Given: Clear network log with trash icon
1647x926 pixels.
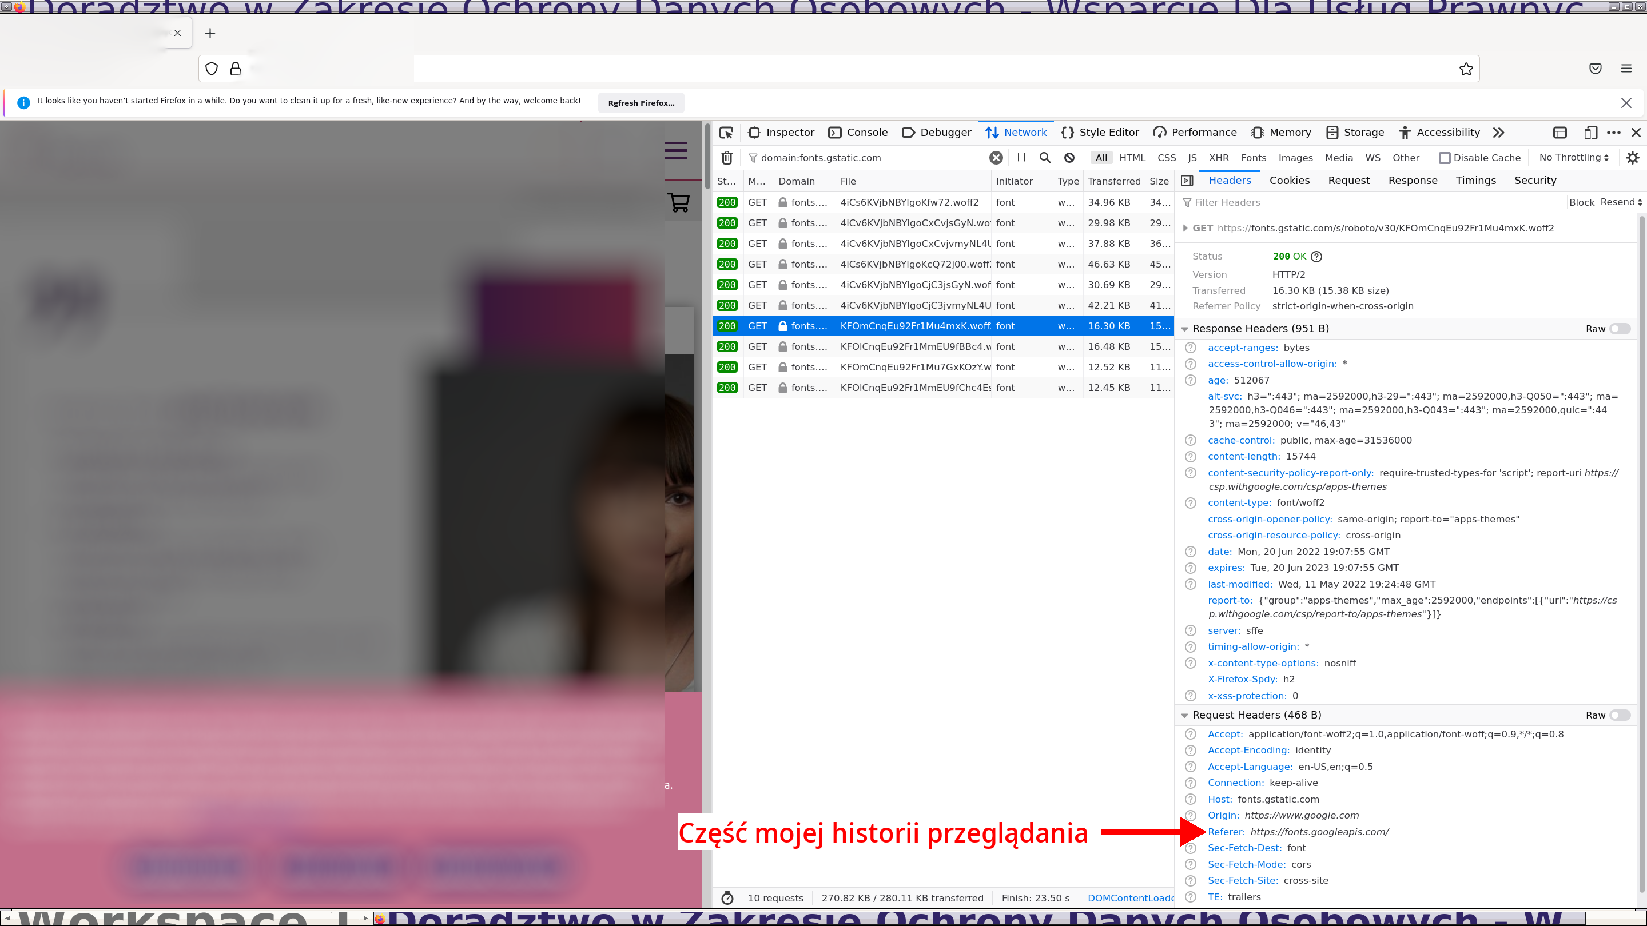Looking at the screenshot, I should (x=727, y=158).
